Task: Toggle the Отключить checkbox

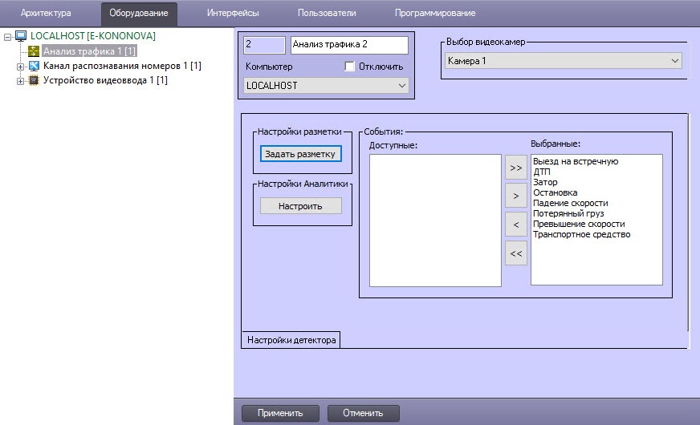Action: point(349,67)
